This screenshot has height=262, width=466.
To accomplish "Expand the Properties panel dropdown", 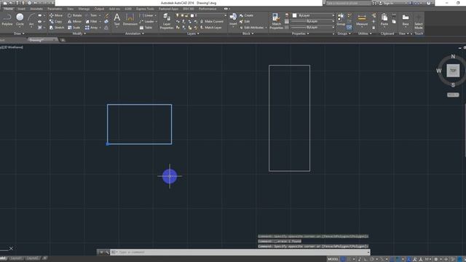I will tap(301, 33).
